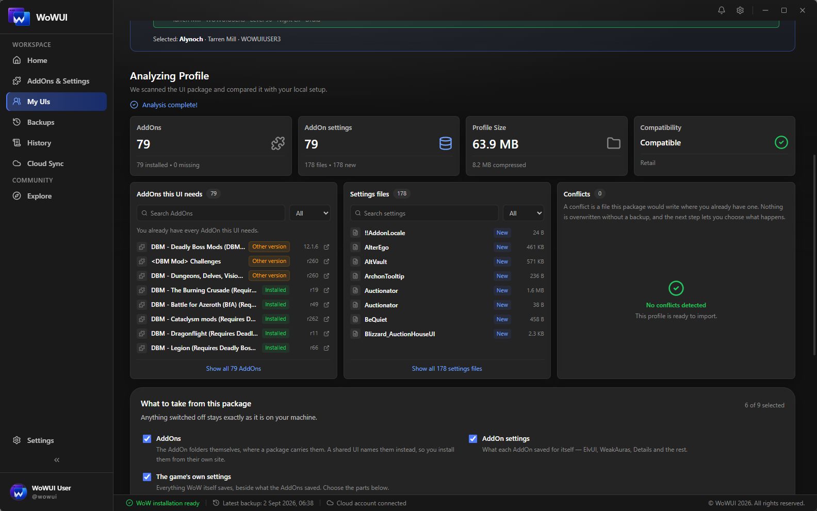Click the WoWUI User avatar

pos(19,492)
